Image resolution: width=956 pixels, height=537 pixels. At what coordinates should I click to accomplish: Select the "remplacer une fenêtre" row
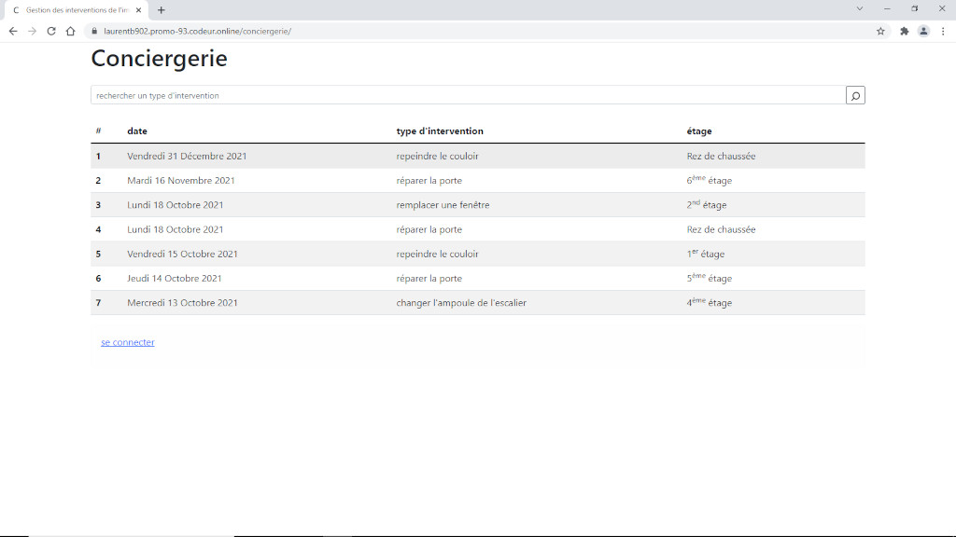(x=443, y=205)
